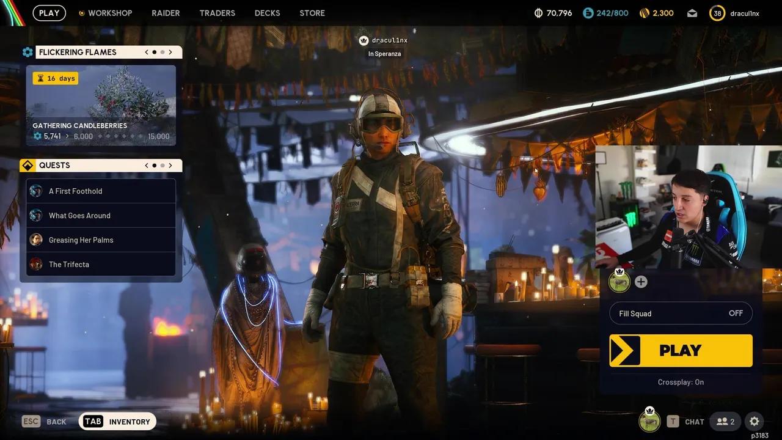Click the Gathering Candleberries progress bar
Viewport: 782px width, 440px height.
(101, 136)
